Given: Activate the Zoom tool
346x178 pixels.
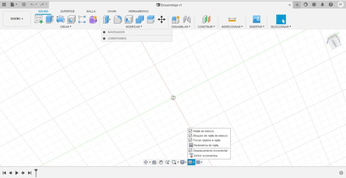Looking at the screenshot, I should pyautogui.click(x=167, y=162).
